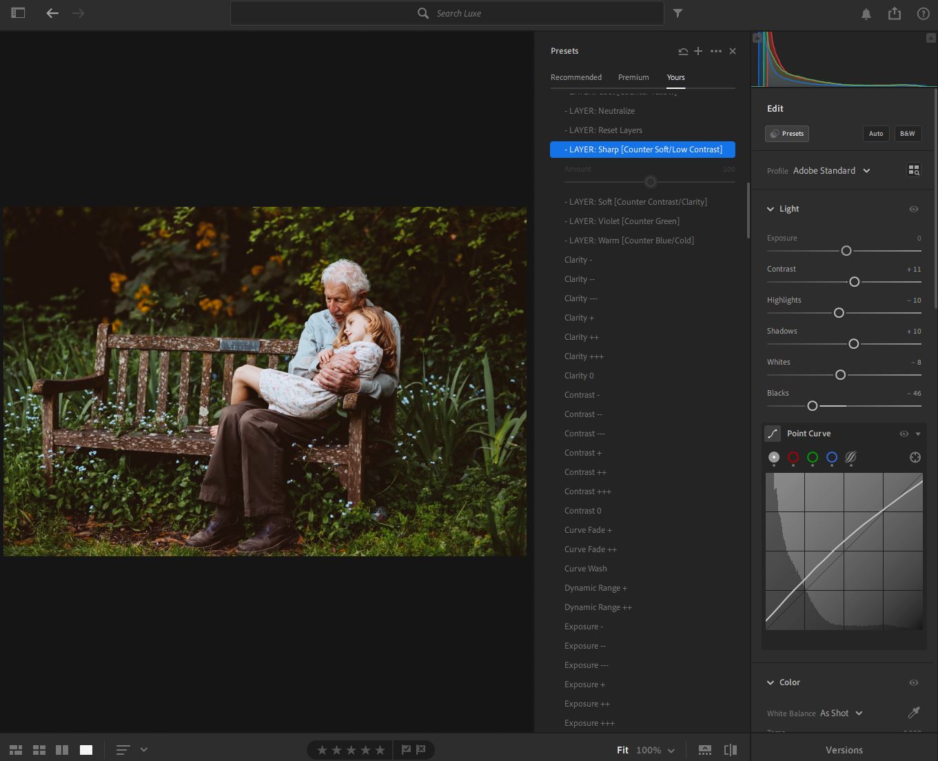Switch to the Recommended presets tab

pos(576,77)
